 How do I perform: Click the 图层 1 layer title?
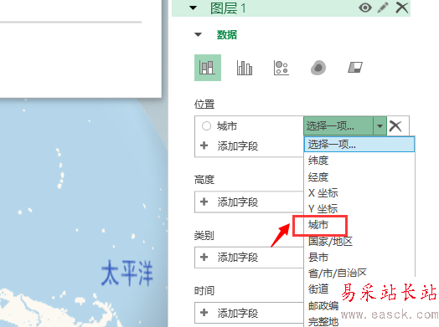click(228, 8)
